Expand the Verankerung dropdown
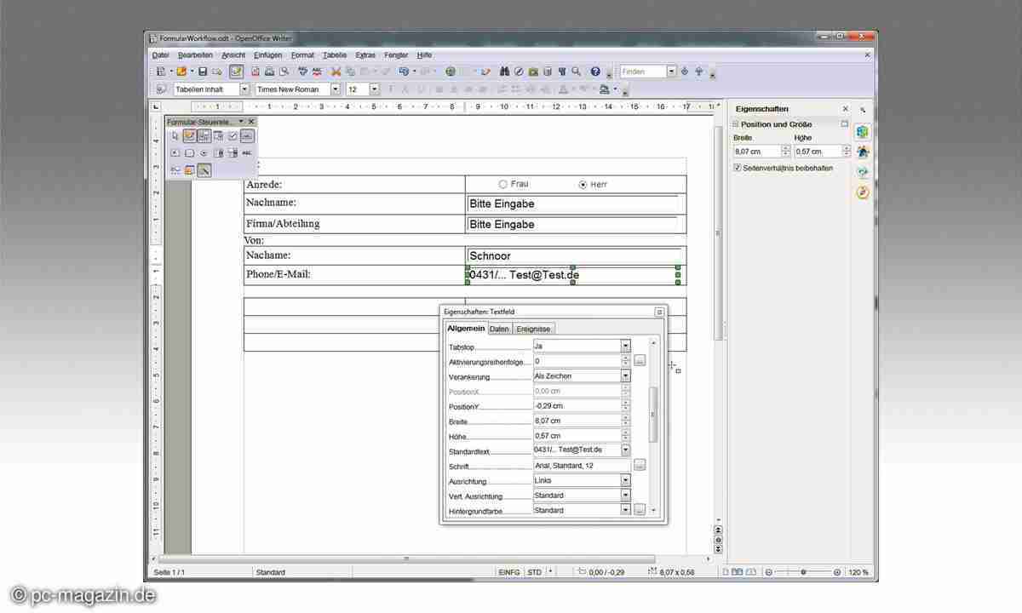The image size is (1022, 613). pos(625,375)
